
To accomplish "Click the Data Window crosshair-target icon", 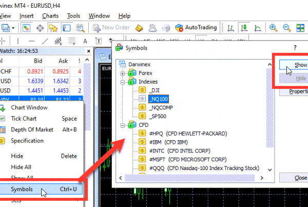I will point(40,28).
